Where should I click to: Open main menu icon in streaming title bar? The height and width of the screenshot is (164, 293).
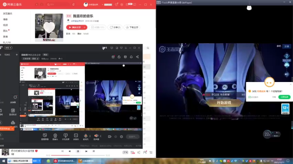point(126,48)
